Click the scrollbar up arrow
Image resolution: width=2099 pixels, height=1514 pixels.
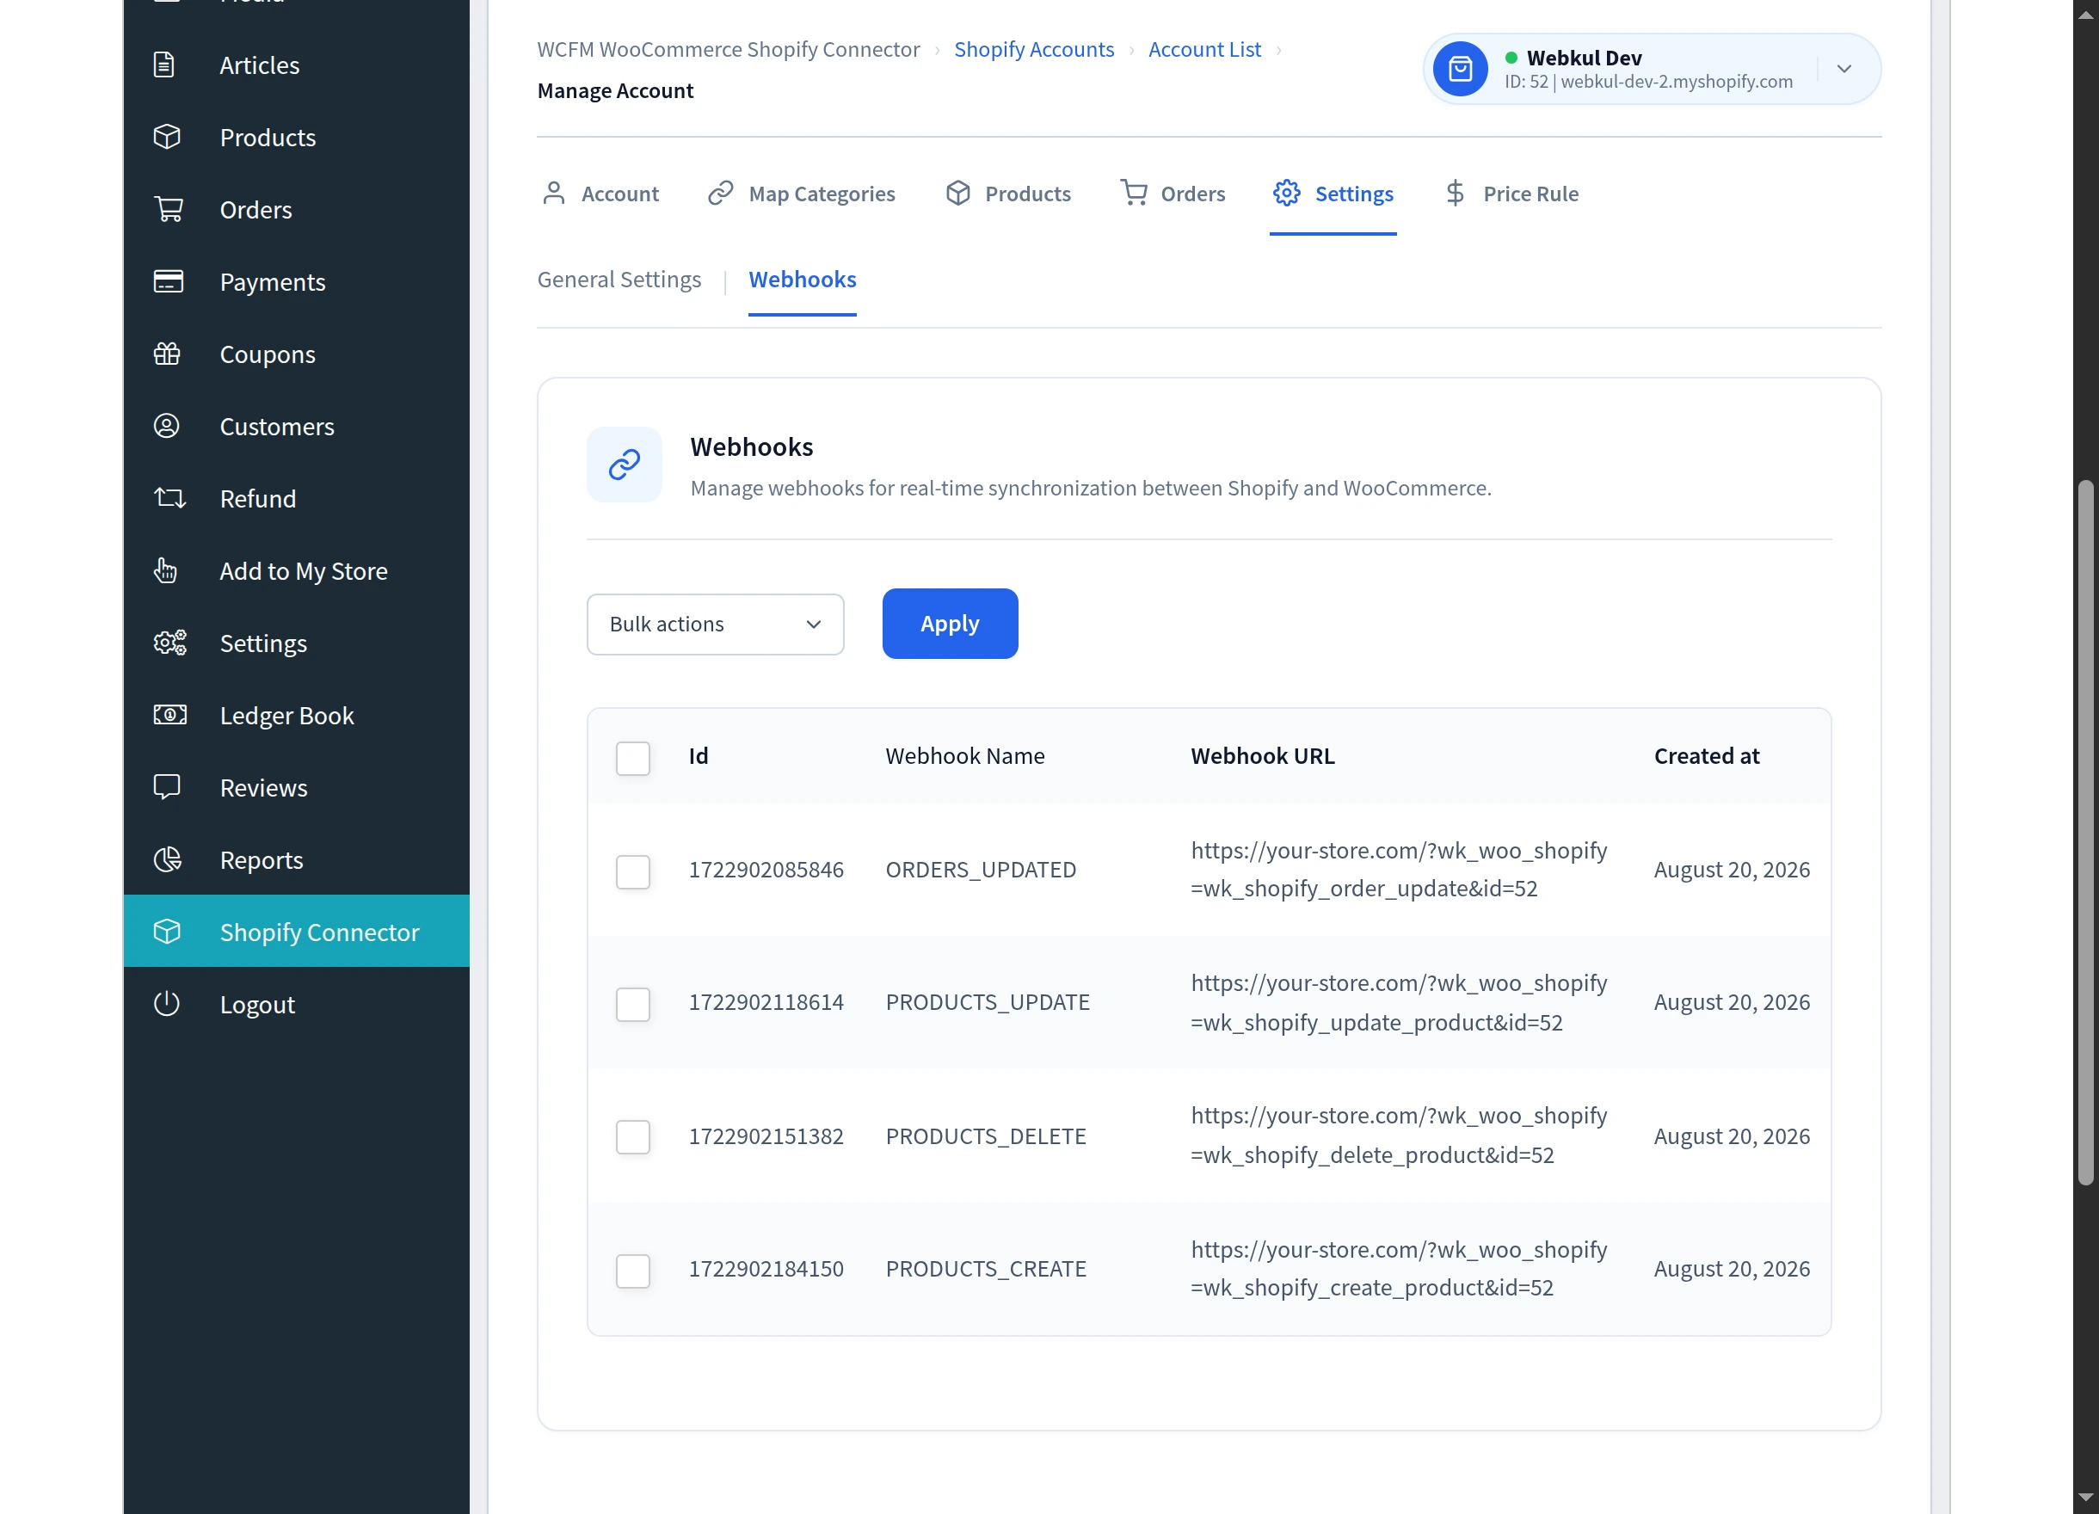click(x=2085, y=16)
